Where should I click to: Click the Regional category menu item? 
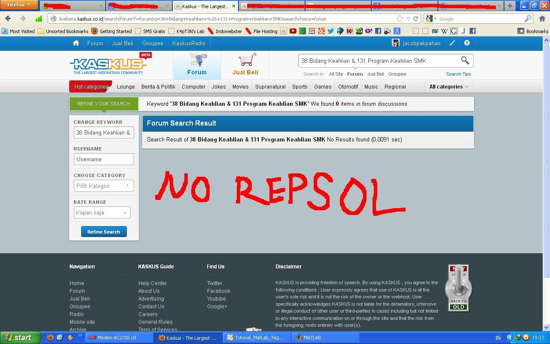395,86
